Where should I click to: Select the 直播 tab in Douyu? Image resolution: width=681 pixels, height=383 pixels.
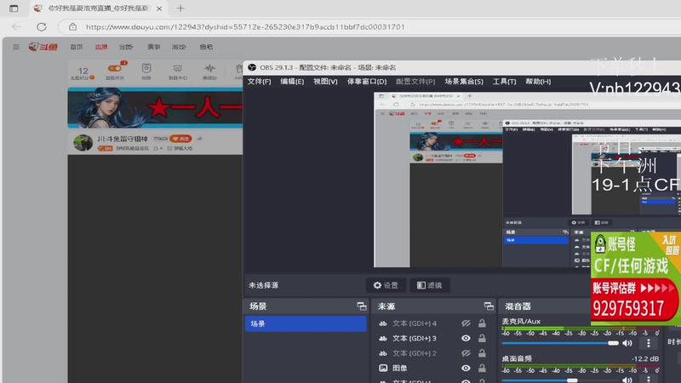[101, 47]
